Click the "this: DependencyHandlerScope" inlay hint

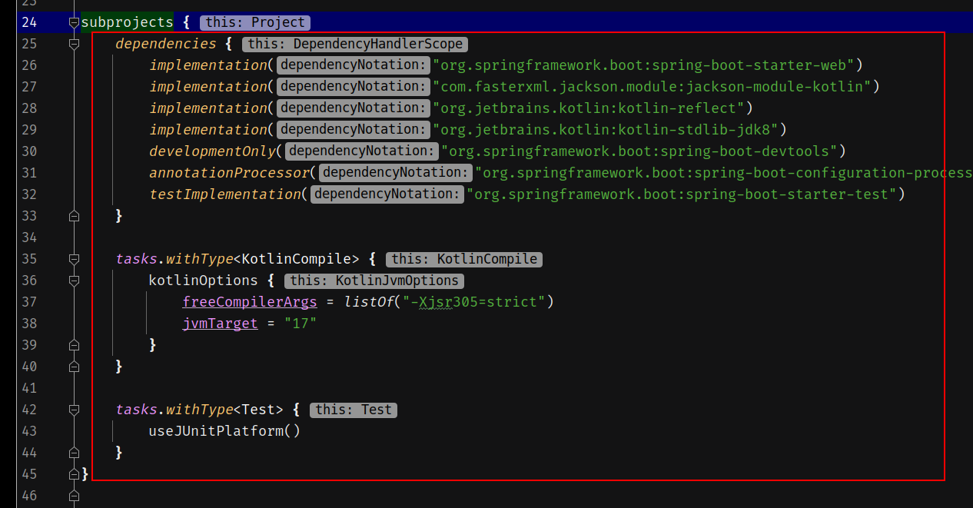point(355,44)
